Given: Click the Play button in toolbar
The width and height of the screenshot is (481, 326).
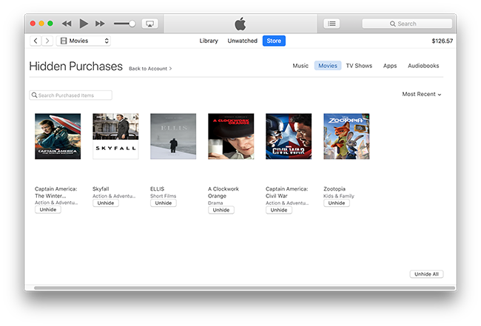Looking at the screenshot, I should click(84, 24).
